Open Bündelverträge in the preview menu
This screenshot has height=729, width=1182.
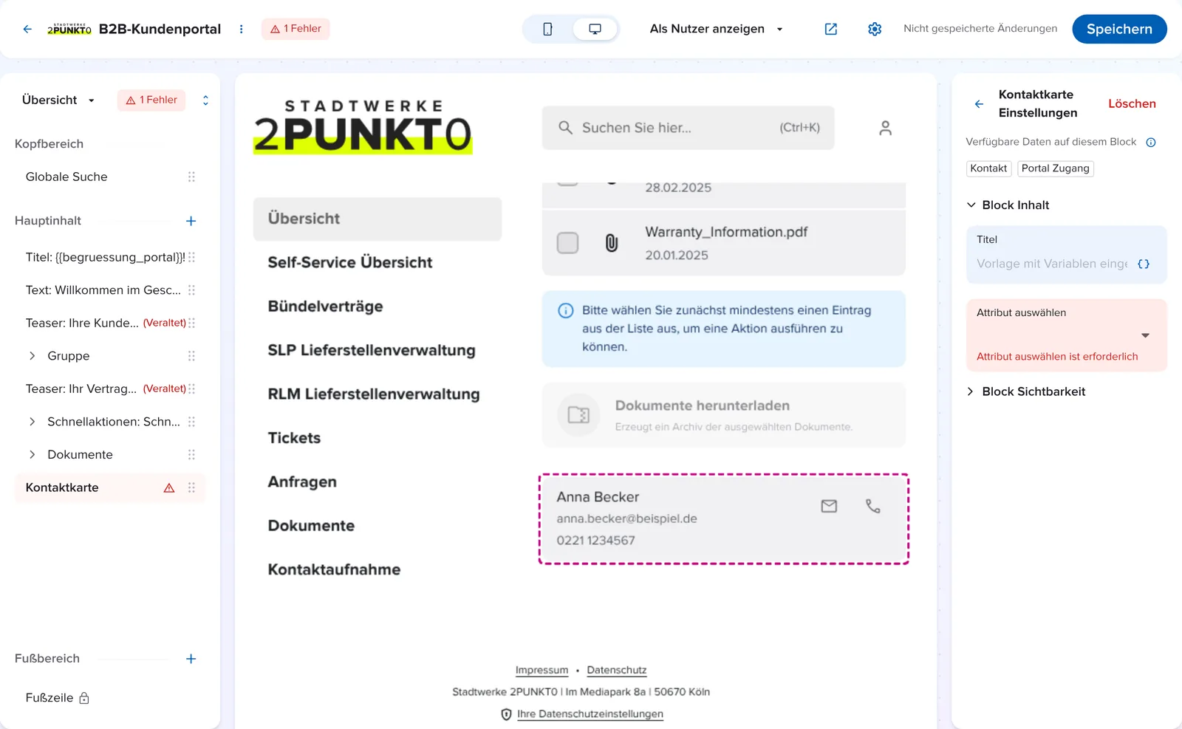coord(325,307)
